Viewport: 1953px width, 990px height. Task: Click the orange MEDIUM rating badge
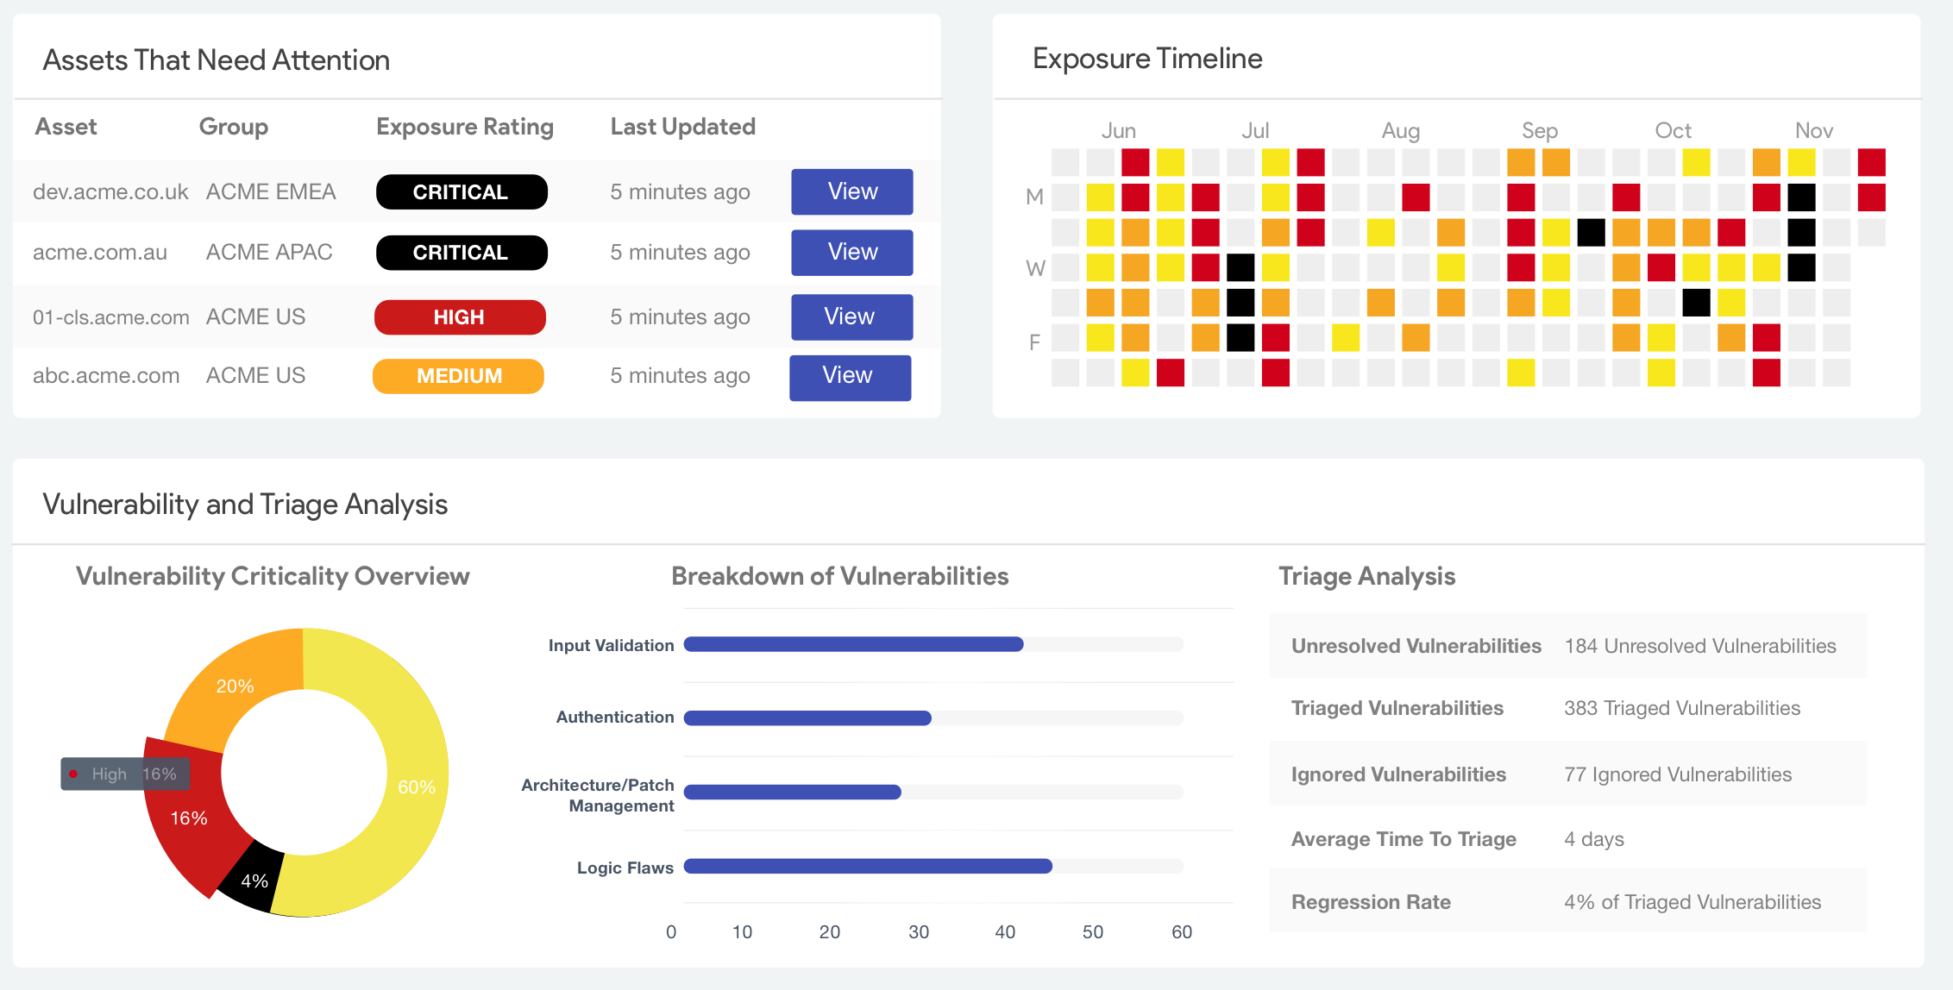coord(458,376)
